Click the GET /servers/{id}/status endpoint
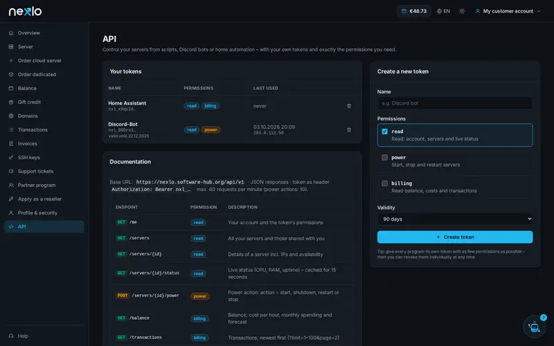The image size is (554, 346). [148, 273]
